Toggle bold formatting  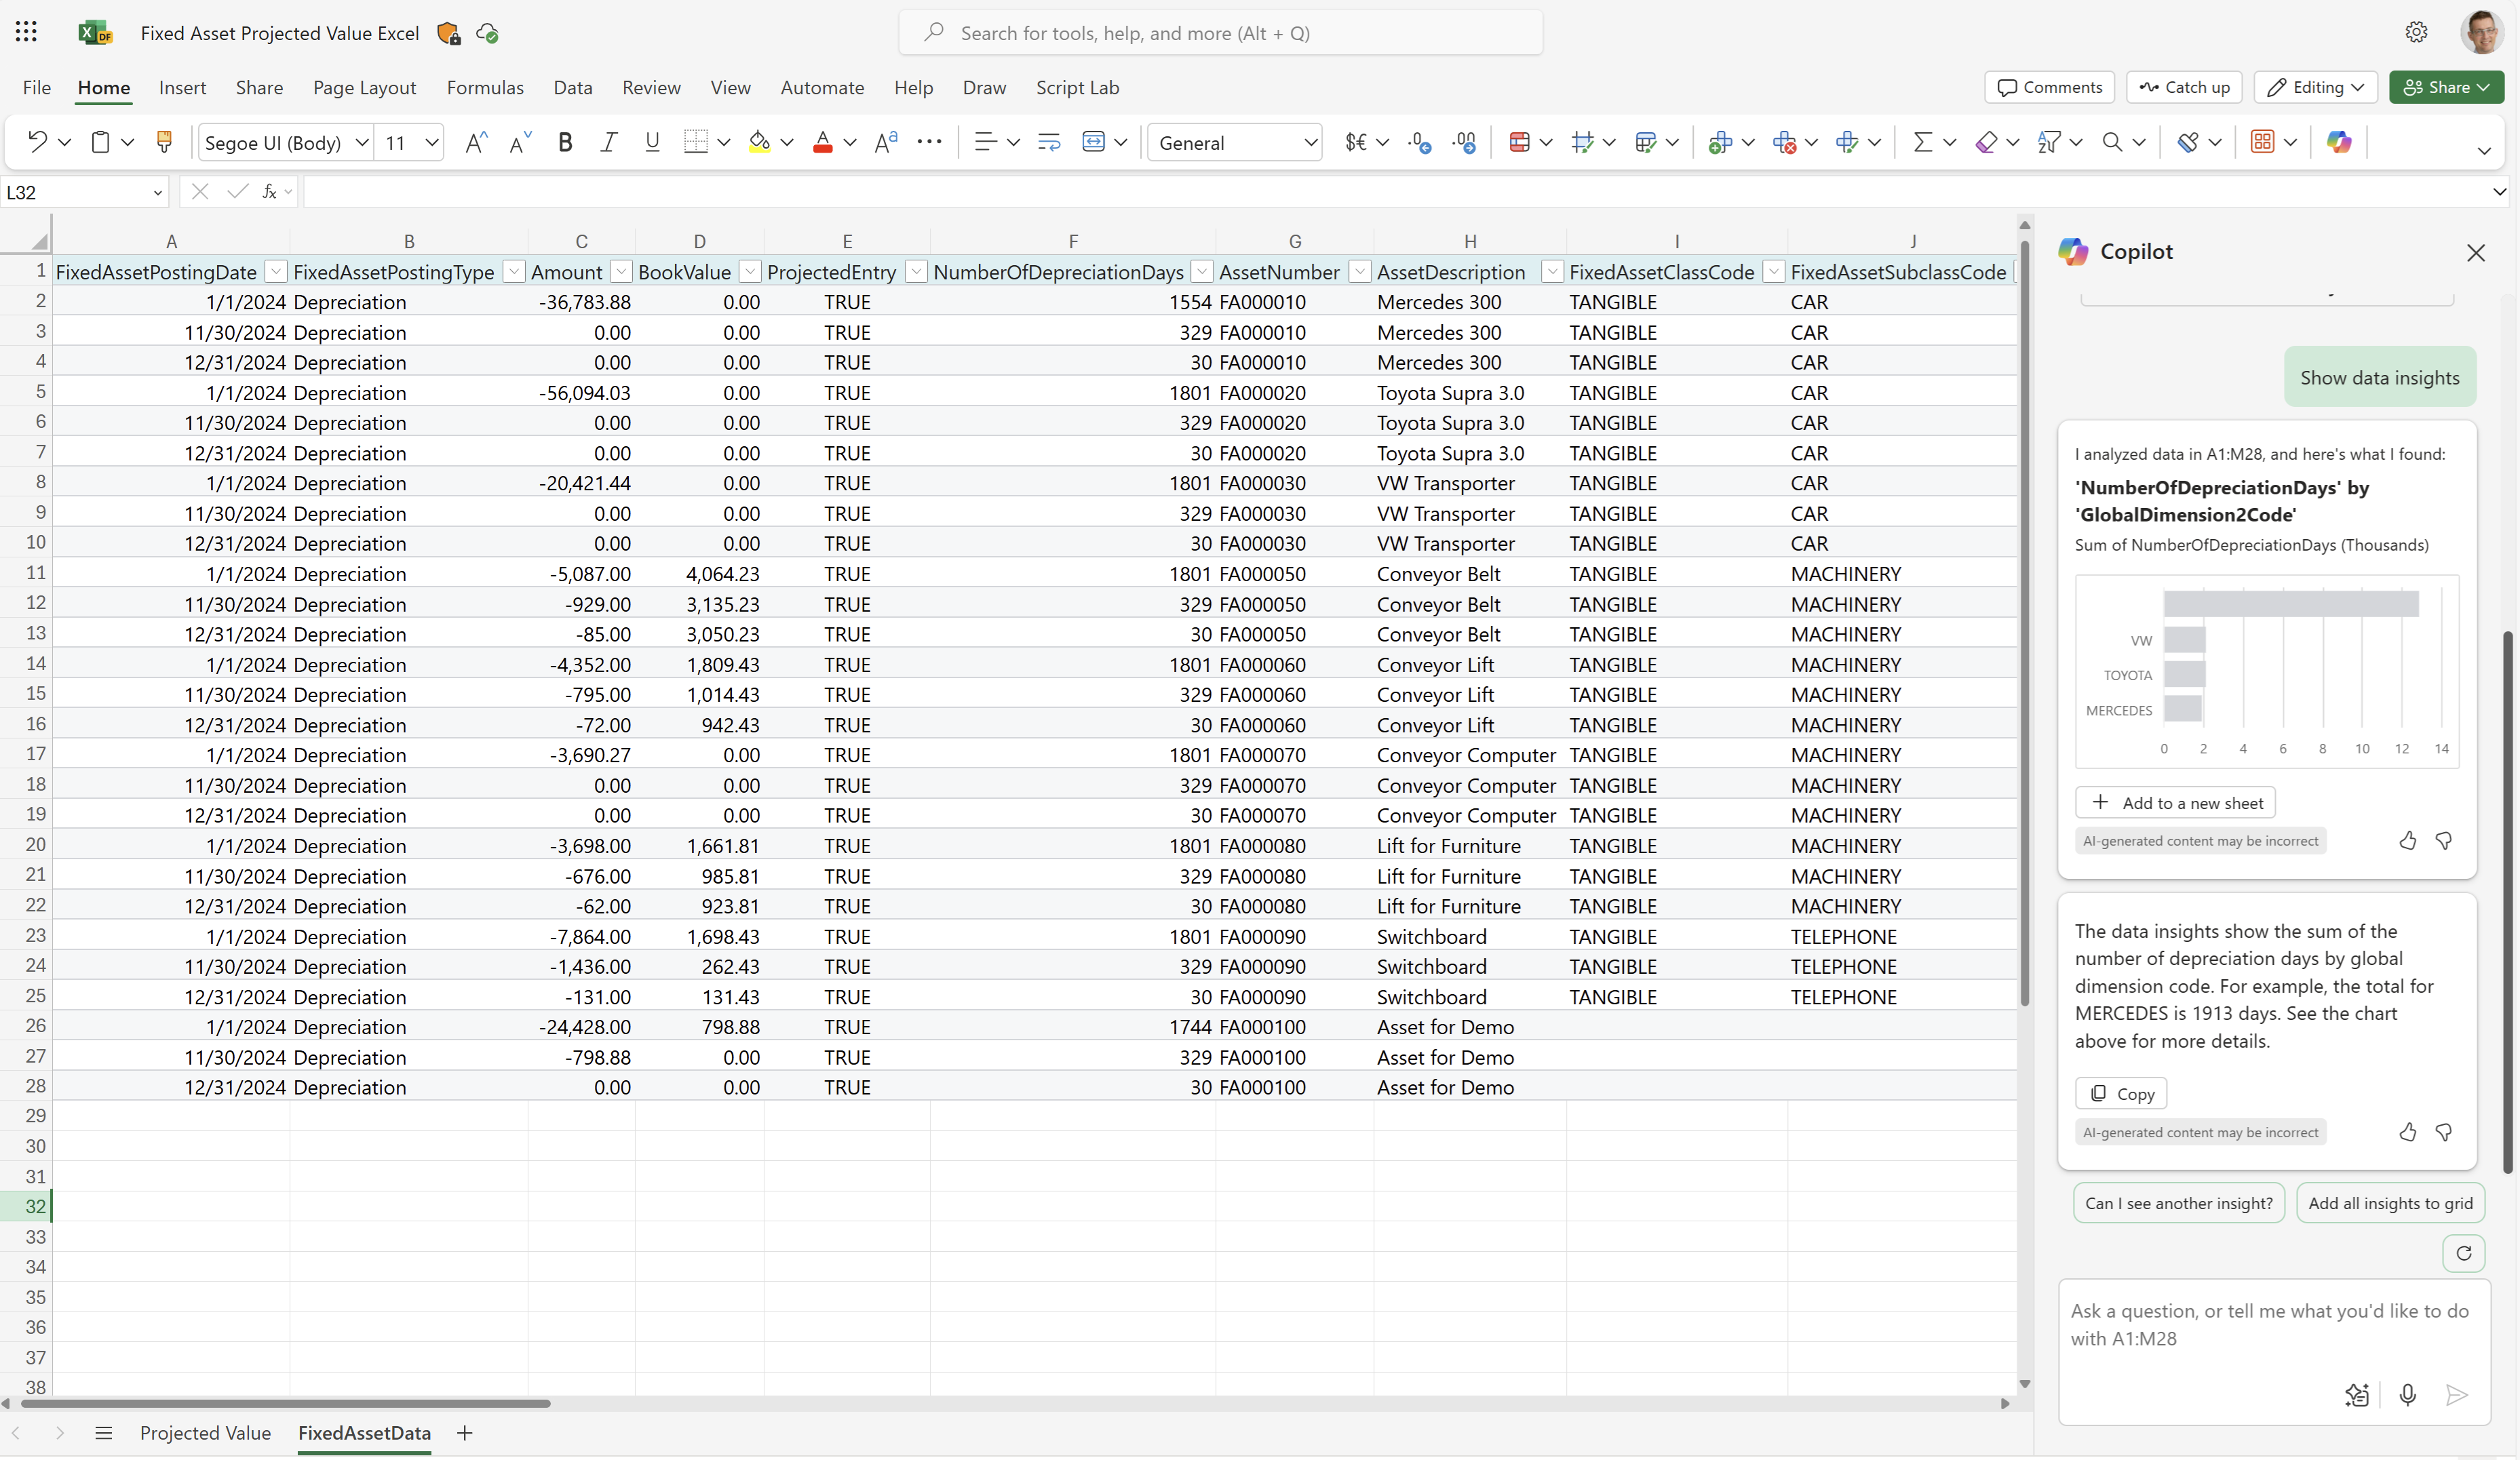pos(565,141)
